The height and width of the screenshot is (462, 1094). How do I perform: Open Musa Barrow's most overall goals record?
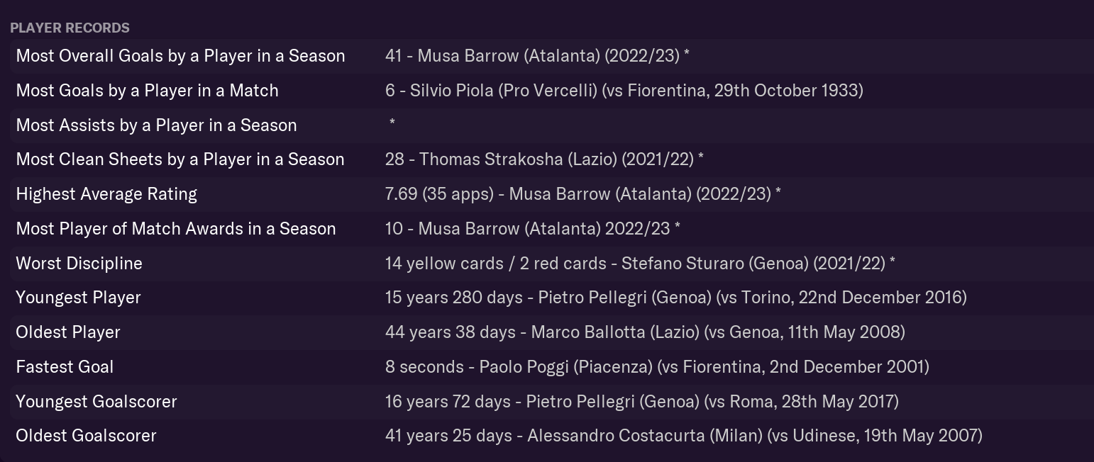pos(537,56)
